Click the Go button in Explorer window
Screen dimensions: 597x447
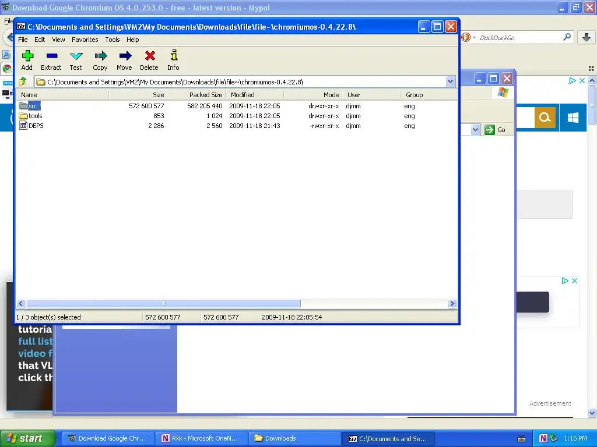[x=496, y=130]
